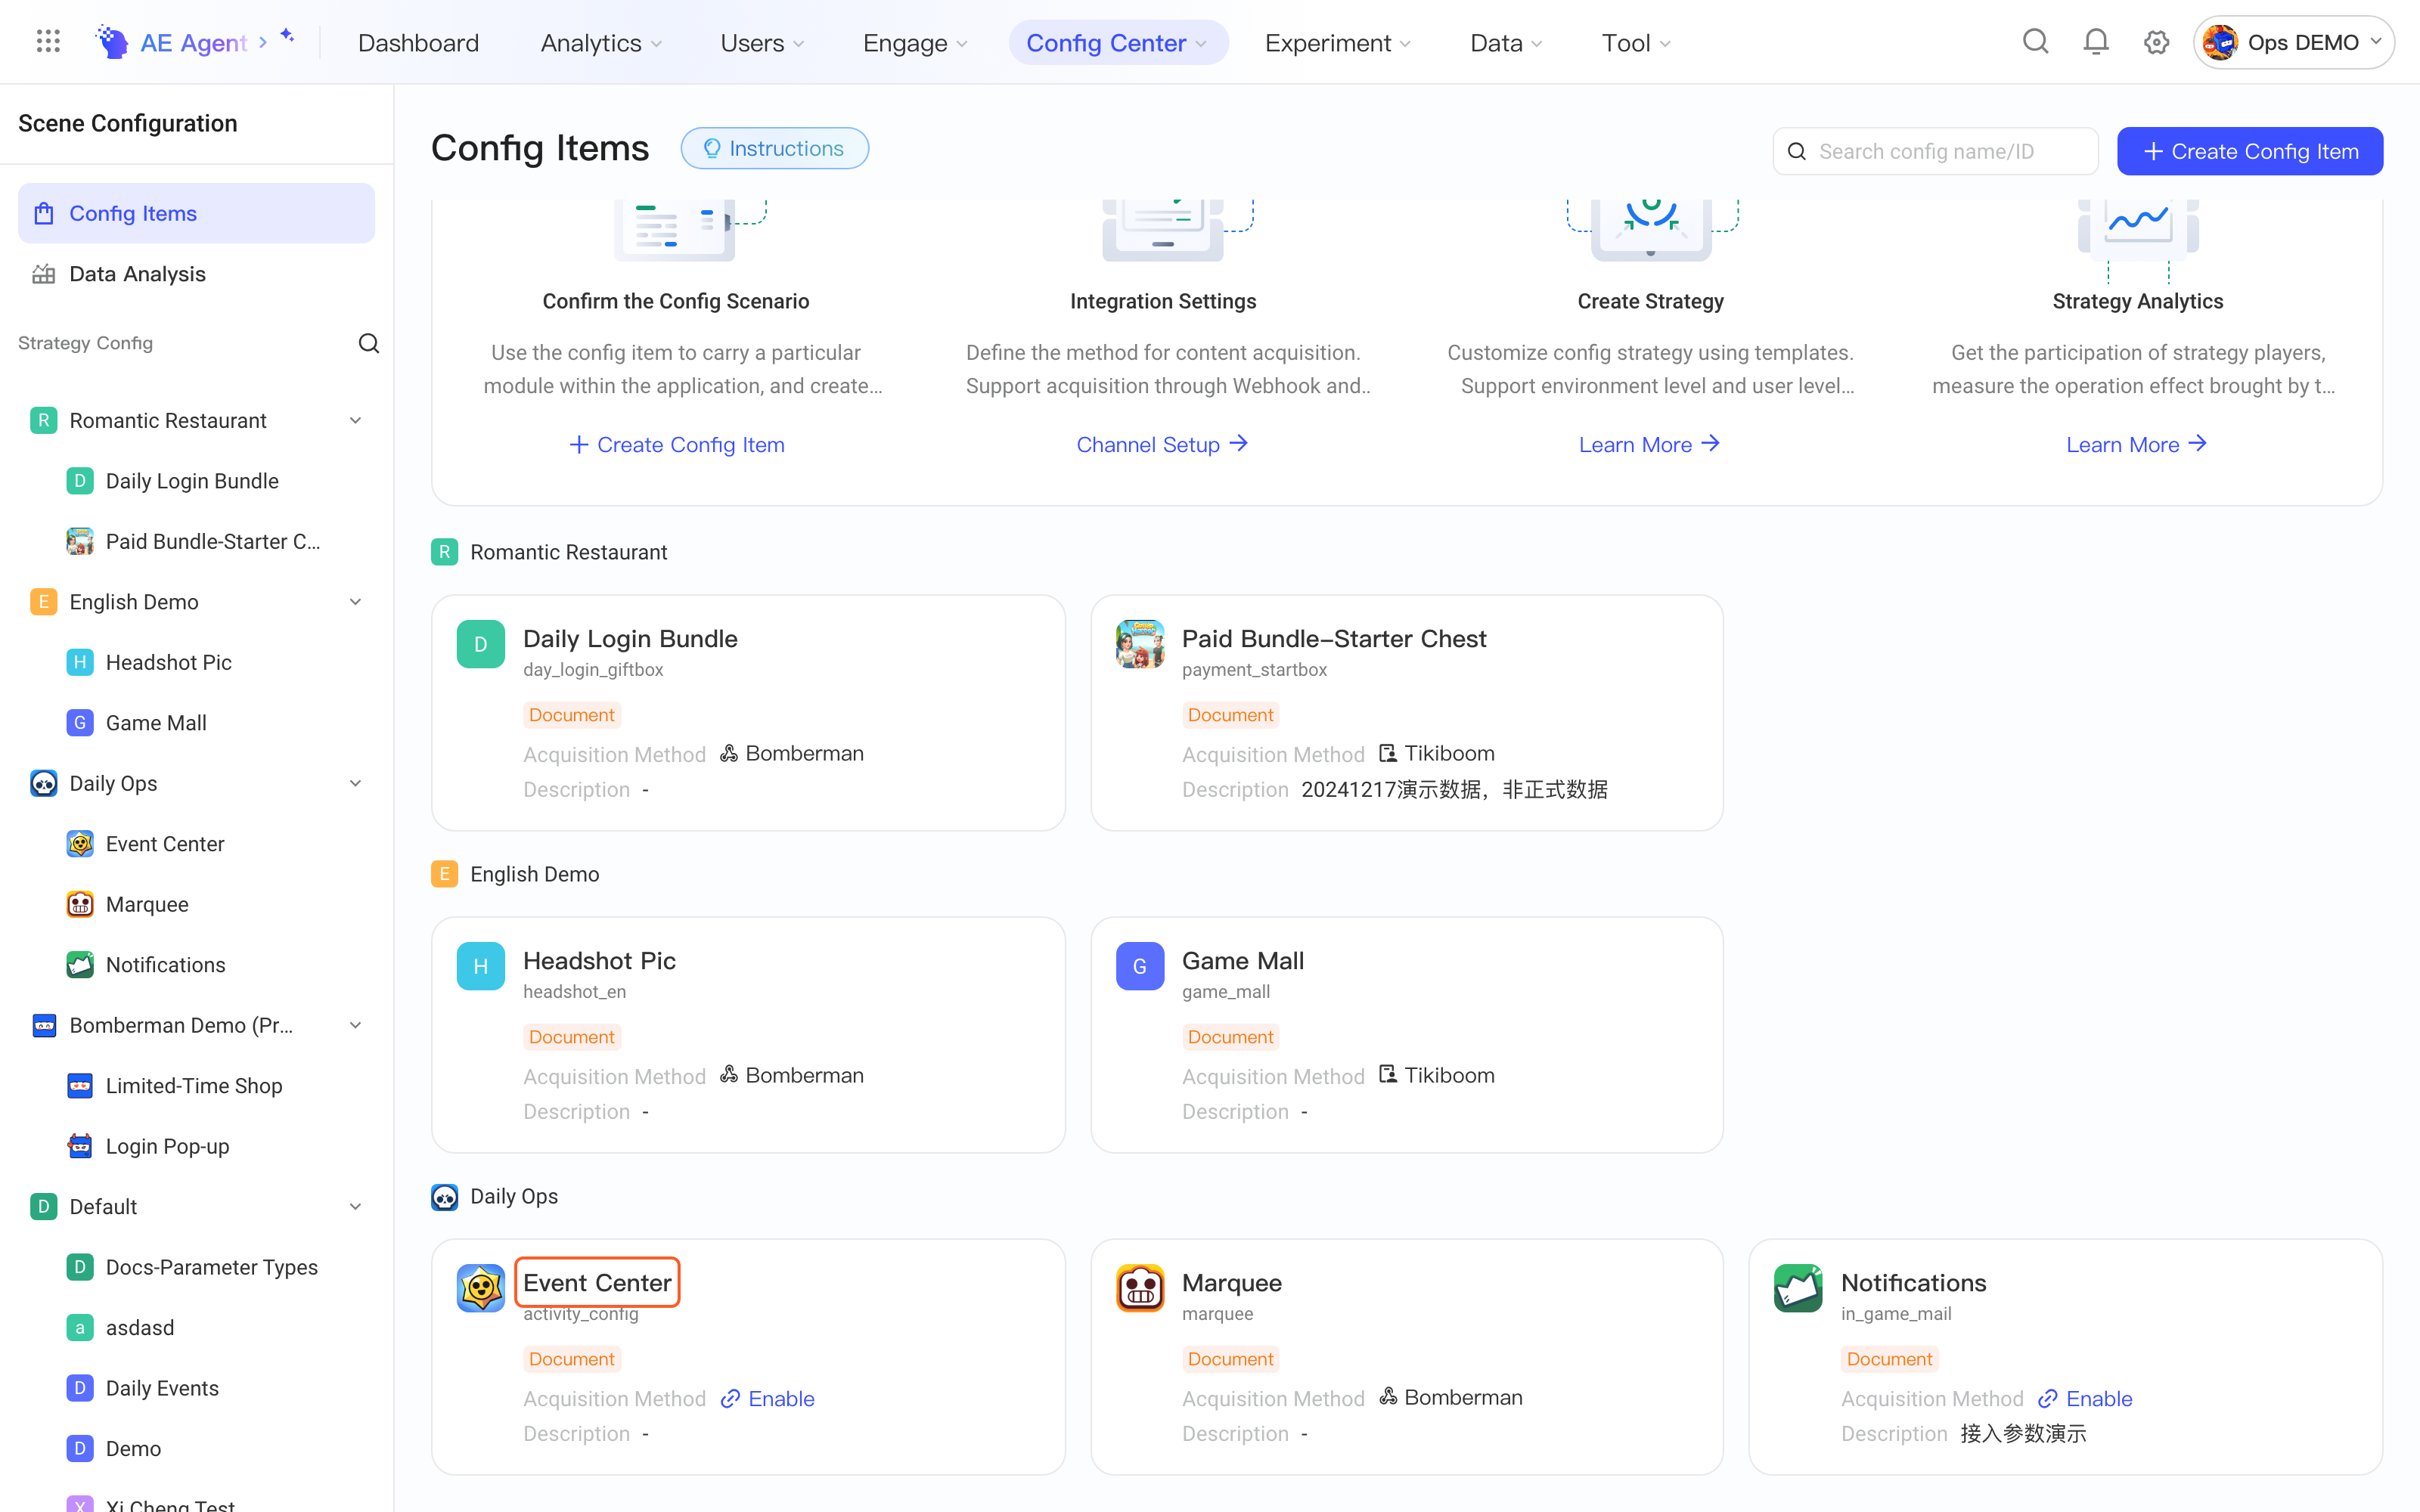Open the apps grid launcher icon
The image size is (2420, 1512).
(x=48, y=42)
